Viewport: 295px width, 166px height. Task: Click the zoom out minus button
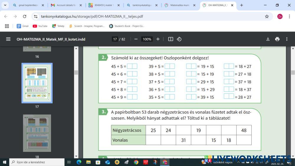click(x=136, y=39)
